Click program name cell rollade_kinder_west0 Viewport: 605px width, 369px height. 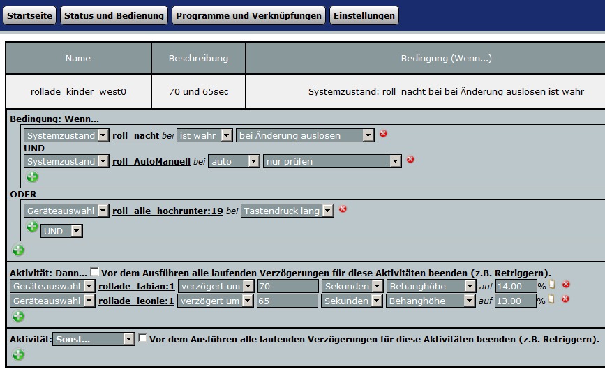[78, 92]
